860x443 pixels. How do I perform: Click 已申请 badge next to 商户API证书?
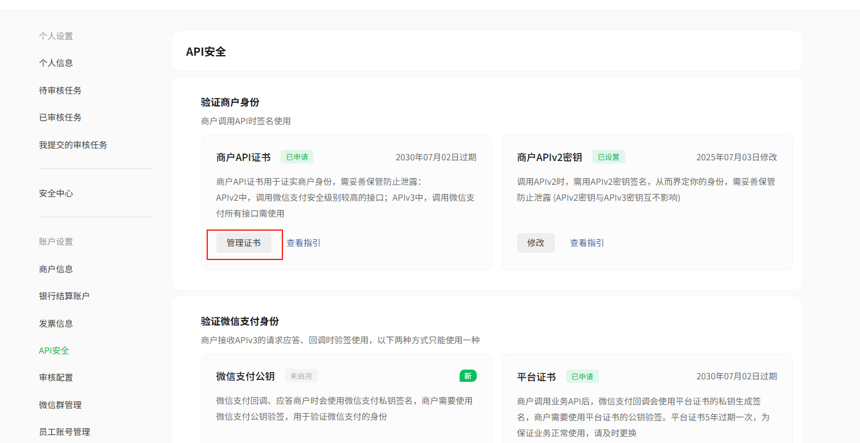[296, 157]
